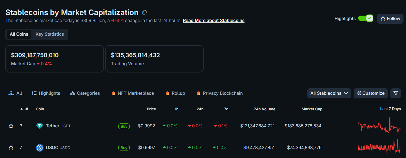Open the Customize options

coord(371,93)
